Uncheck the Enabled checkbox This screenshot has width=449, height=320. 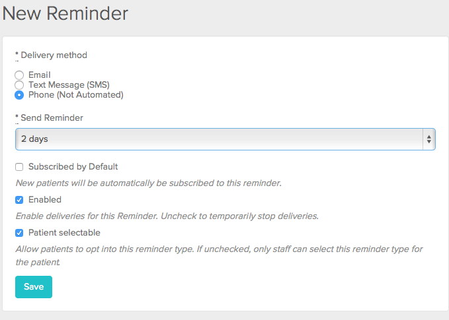click(x=19, y=200)
